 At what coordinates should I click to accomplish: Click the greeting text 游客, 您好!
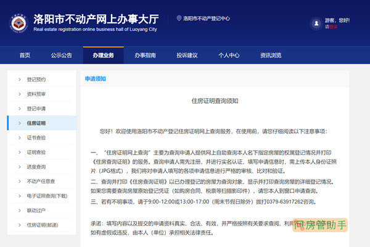click(337, 20)
